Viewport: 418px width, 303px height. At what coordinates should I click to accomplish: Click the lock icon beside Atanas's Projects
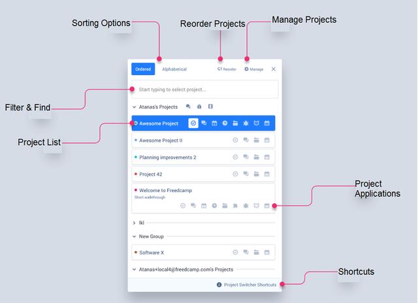[x=199, y=106]
